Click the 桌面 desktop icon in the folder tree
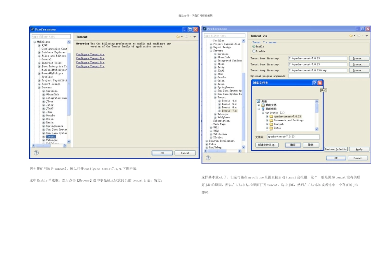Screen dimensions: 391x277 (258, 101)
